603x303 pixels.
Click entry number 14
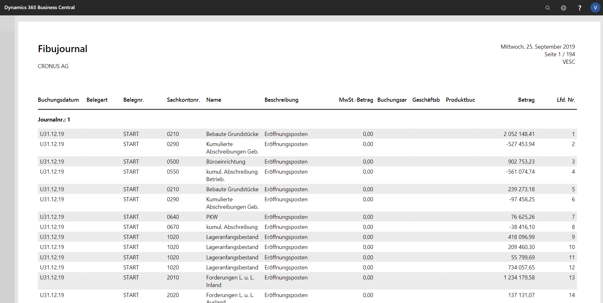(572, 295)
